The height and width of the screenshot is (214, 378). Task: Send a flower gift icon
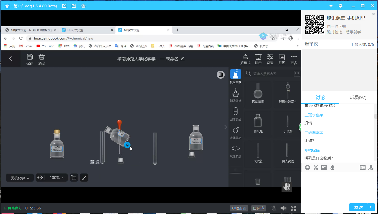pyautogui.click(x=332, y=167)
